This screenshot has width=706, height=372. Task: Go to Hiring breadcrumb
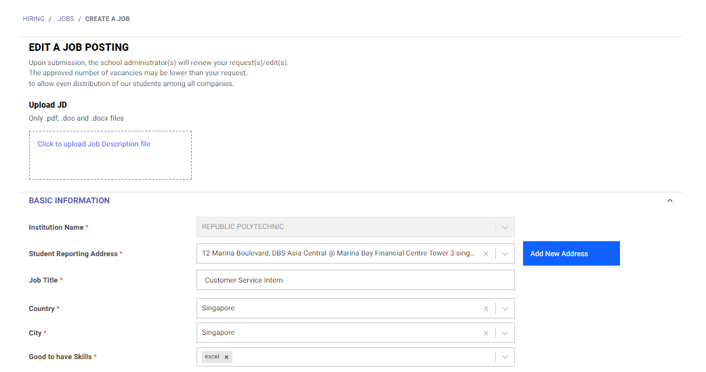[33, 19]
